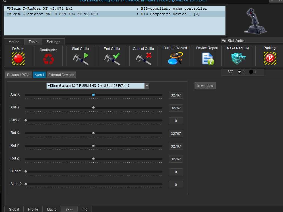Click the Axis Z slider handle
Image resolution: width=283 pixels, height=212 pixels.
(26, 121)
